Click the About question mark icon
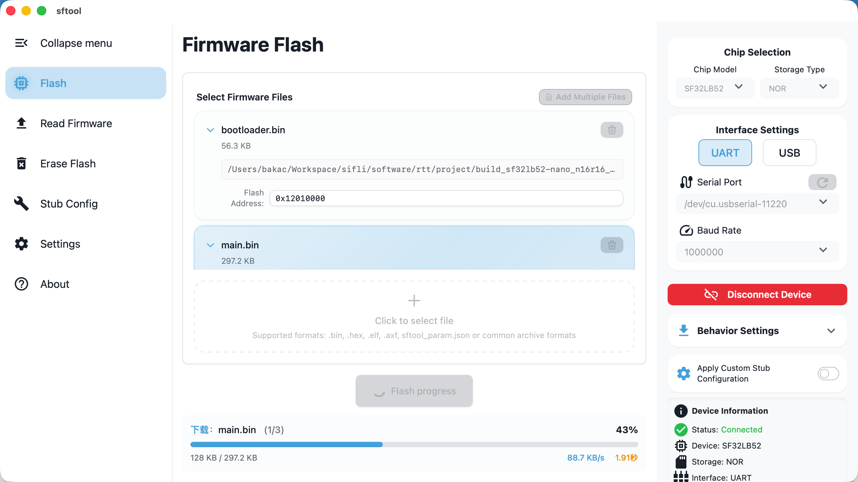Image resolution: width=858 pixels, height=482 pixels. 21,284
